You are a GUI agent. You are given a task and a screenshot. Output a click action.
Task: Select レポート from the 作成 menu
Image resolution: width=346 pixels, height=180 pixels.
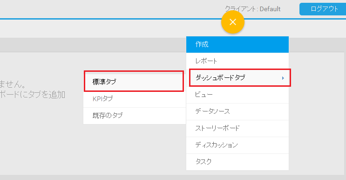[x=237, y=61]
